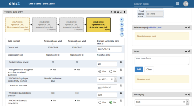
Task: Click the dhis2 logo
Action: 14,4
